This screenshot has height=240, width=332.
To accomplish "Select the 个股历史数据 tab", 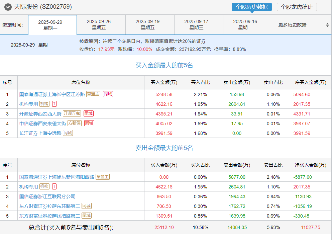I will (x=251, y=7).
